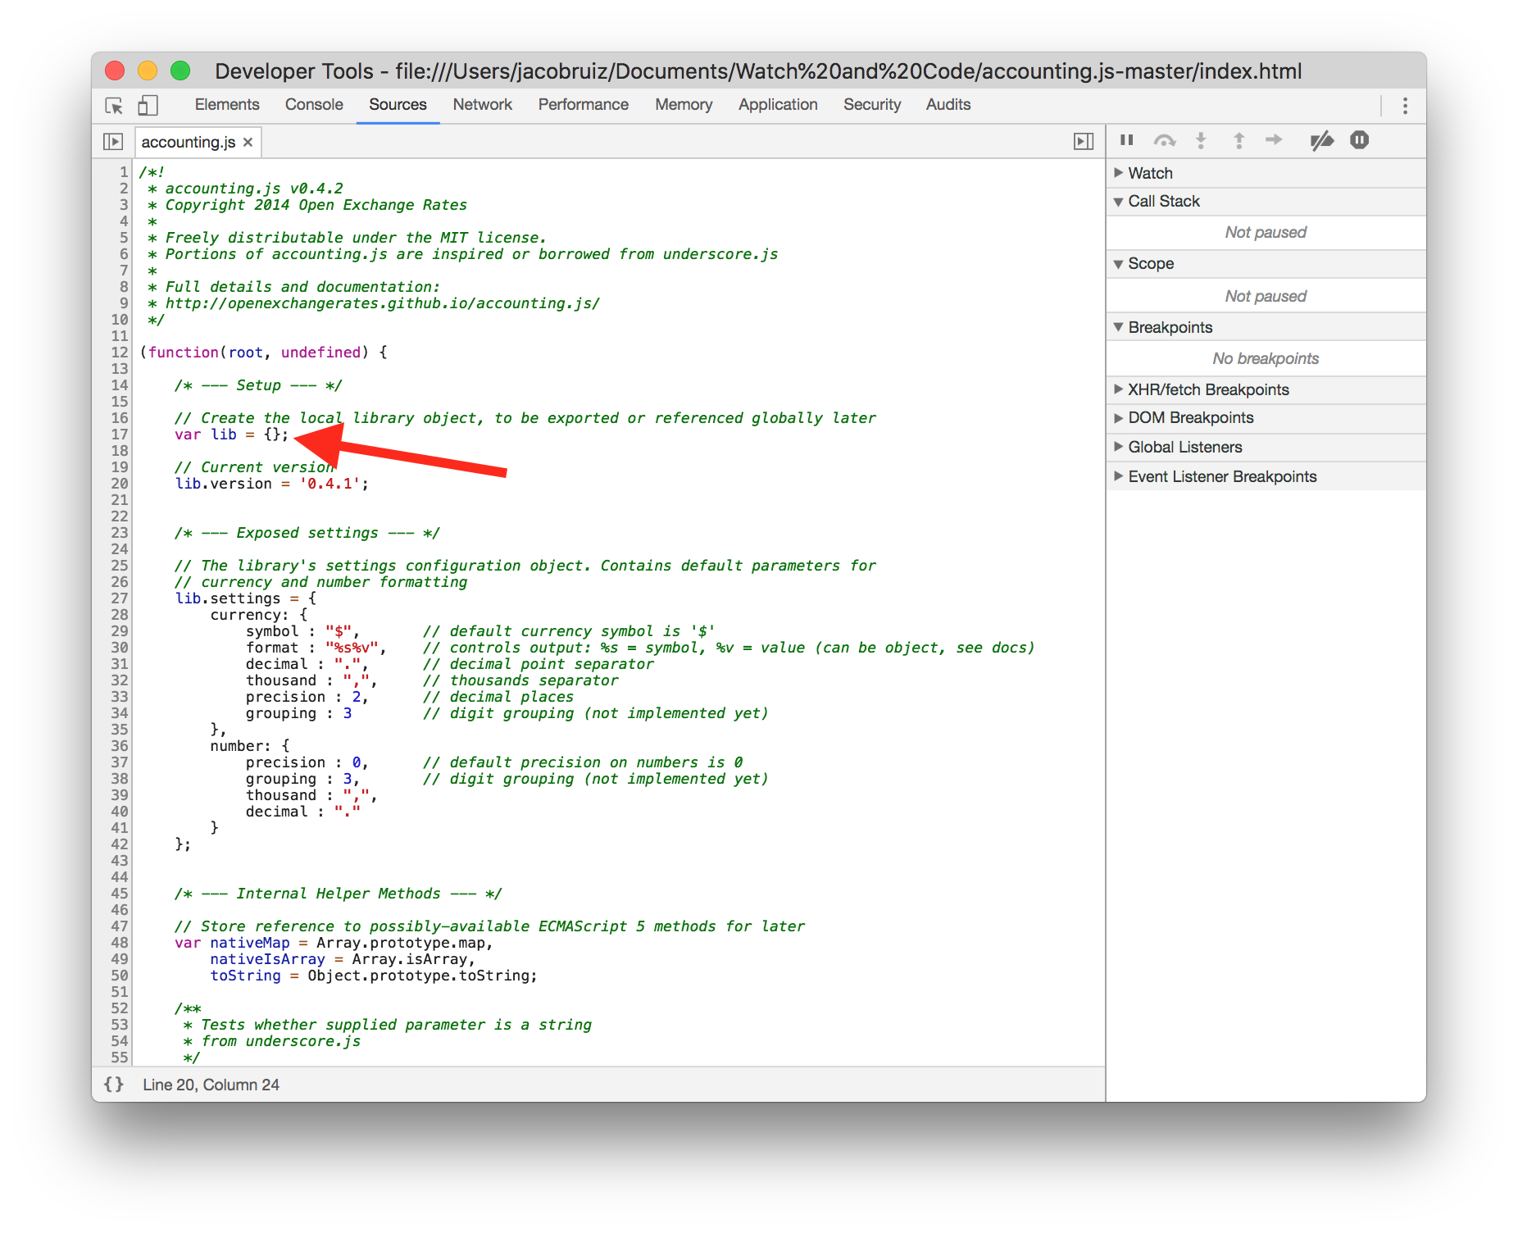Screen dimensions: 1518x1233
Task: Open the Security tab
Action: (x=872, y=104)
